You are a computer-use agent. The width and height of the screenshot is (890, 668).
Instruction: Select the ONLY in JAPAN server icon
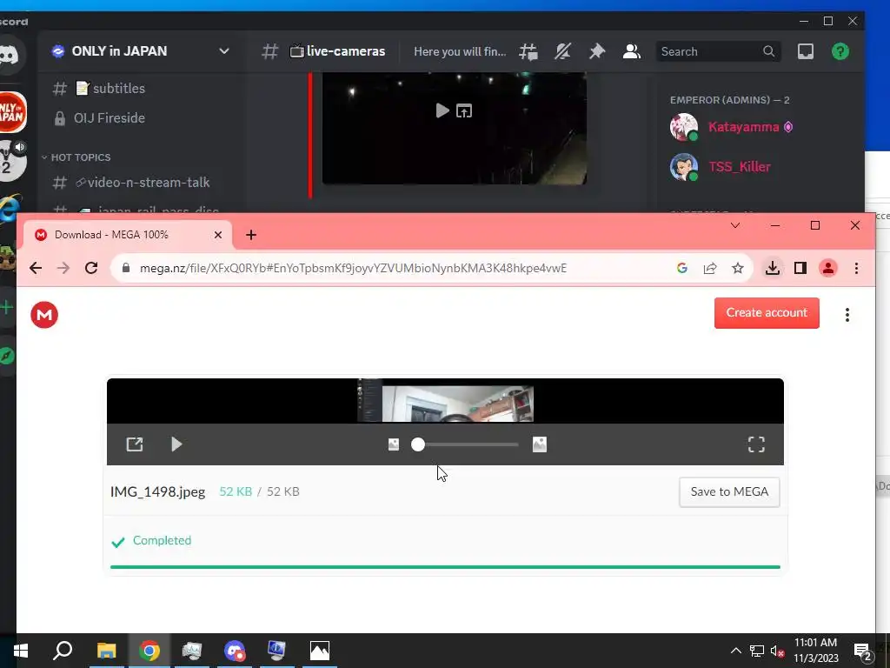(11, 112)
